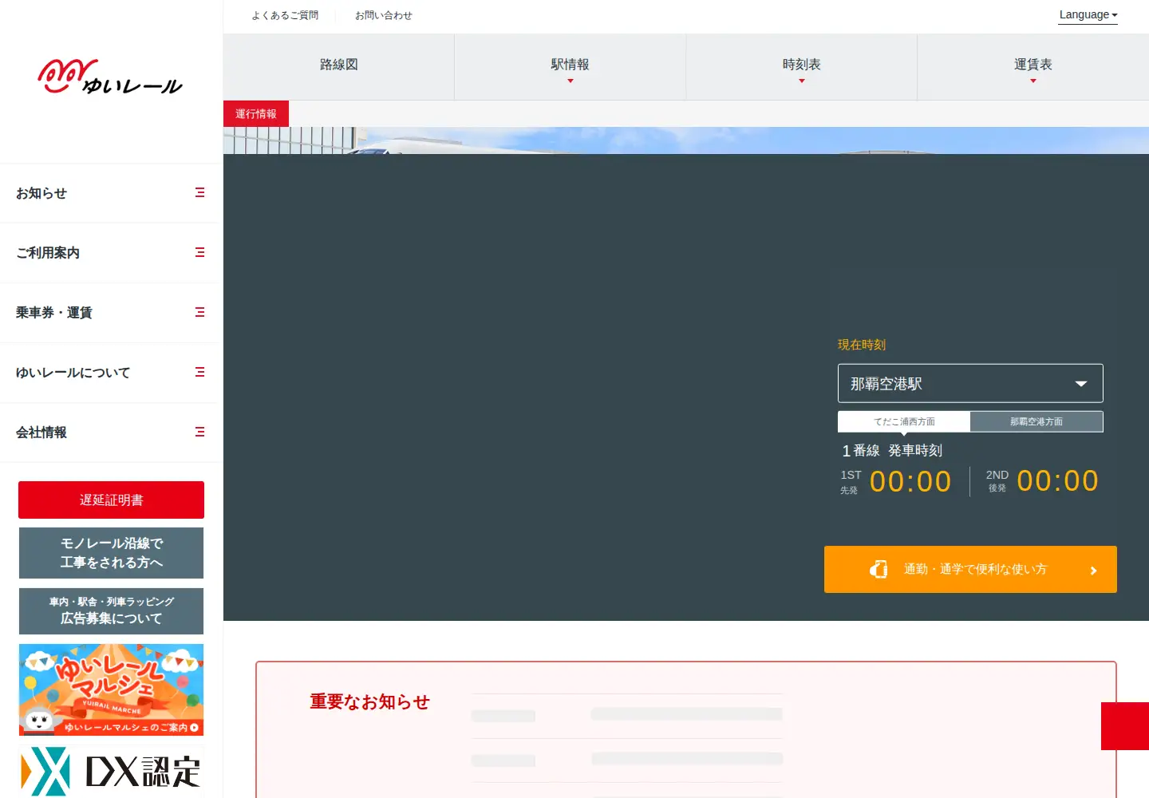Viewport: 1149px width, 798px height.
Task: Select the てだこ浦西方面 direction tab
Action: (904, 421)
